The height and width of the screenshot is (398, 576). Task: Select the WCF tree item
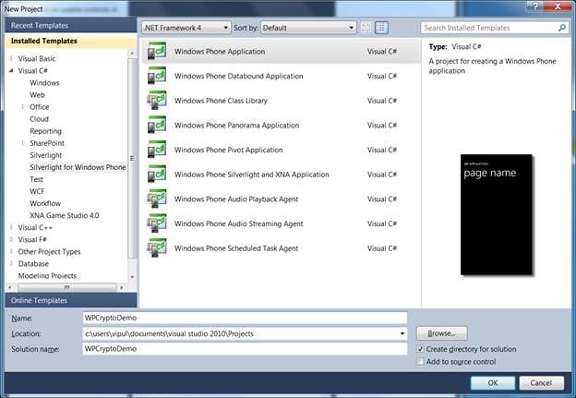[37, 191]
